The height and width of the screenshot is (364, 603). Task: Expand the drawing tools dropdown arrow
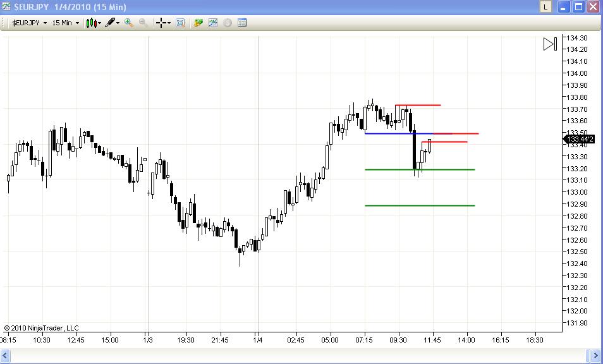118,23
